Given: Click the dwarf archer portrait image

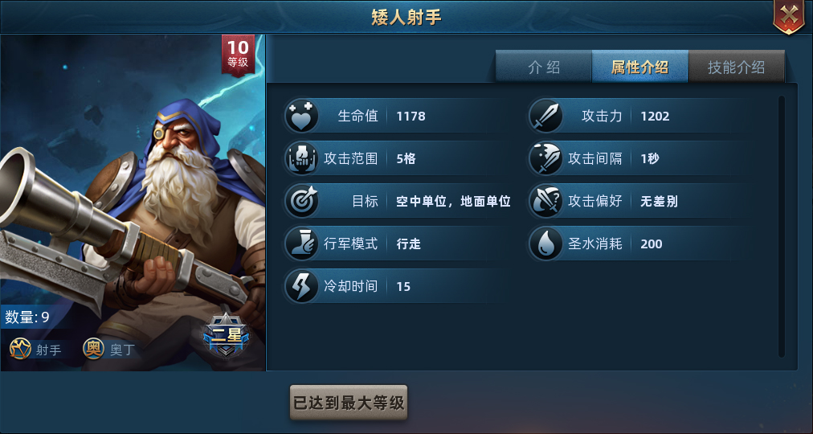Looking at the screenshot, I should pos(133,203).
